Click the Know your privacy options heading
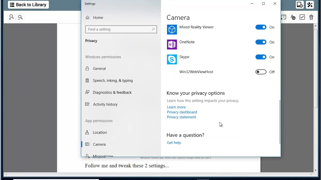Image resolution: width=321 pixels, height=180 pixels. click(x=196, y=93)
